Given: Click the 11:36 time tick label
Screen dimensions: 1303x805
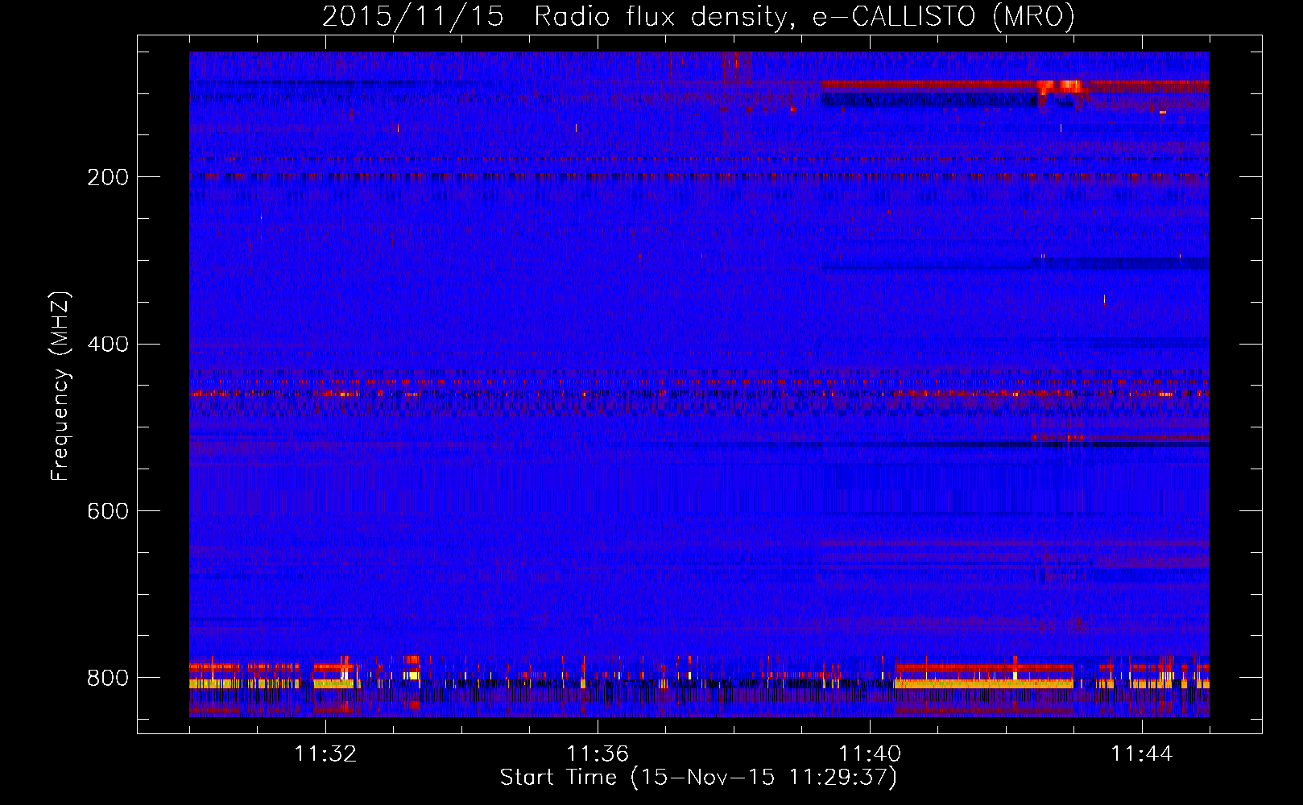Looking at the screenshot, I should (598, 753).
